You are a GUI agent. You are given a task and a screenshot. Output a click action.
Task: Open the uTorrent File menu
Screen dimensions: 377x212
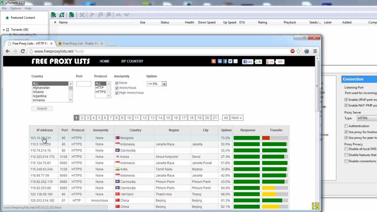[x=4, y=8]
